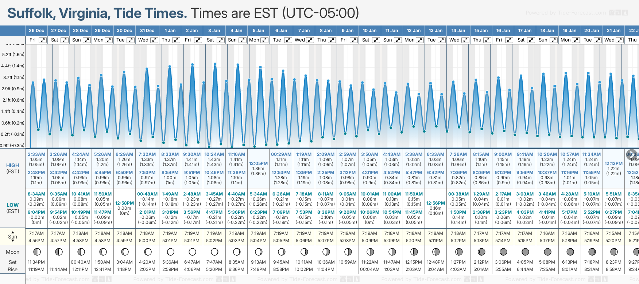This screenshot has width=639, height=284.
Task: Click the moon phase icon for 18 Jan
Action: [x=547, y=252]
